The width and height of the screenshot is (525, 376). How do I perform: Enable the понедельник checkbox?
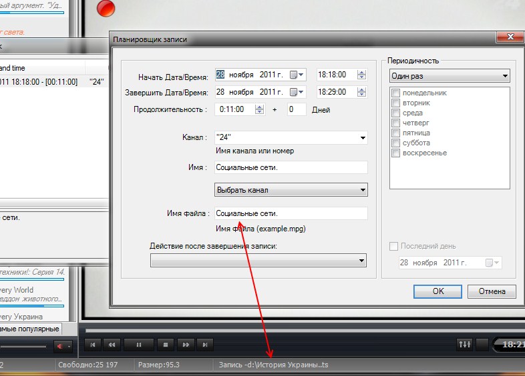point(396,93)
